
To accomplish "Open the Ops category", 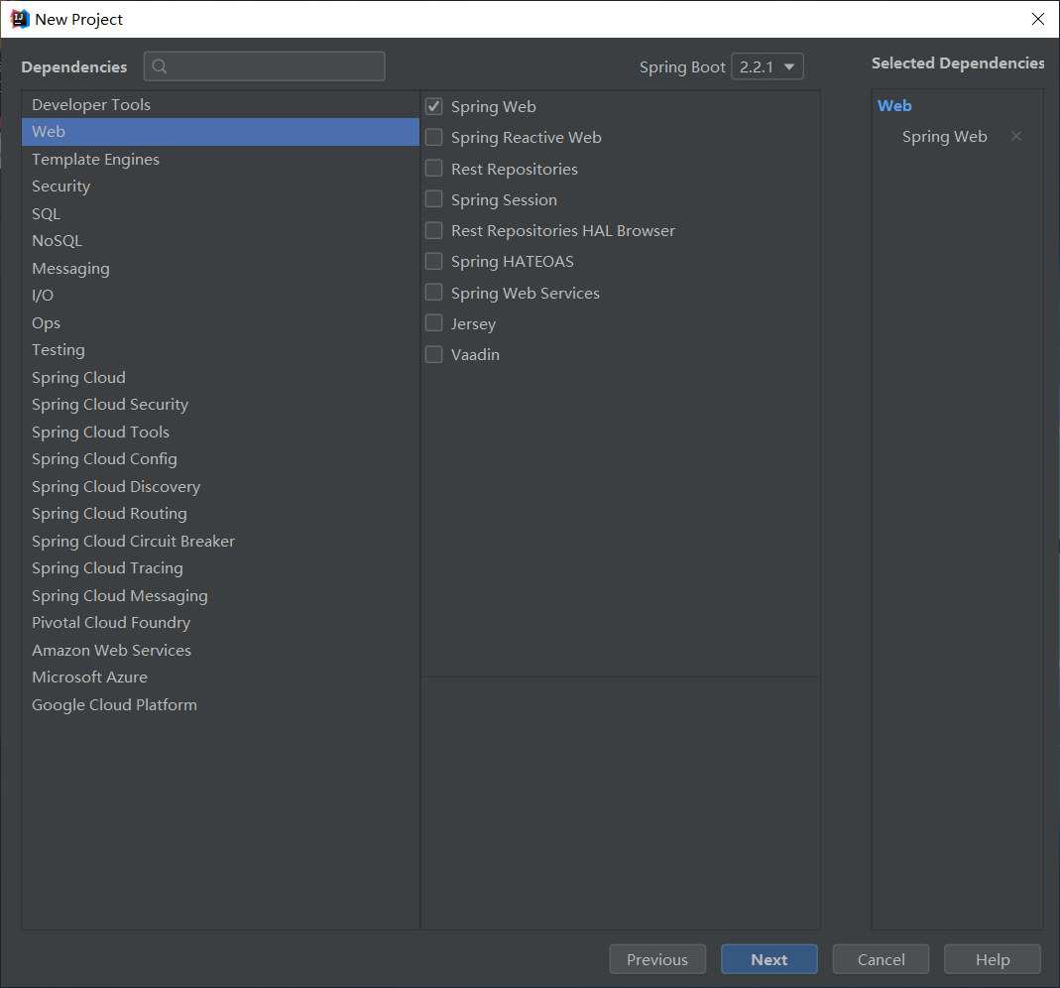I will coord(220,322).
